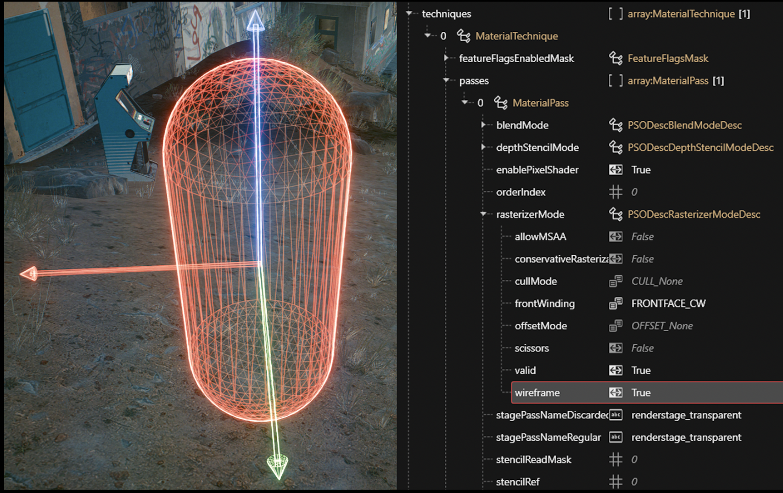
Task: Expand the depthStencilMode node
Action: click(x=483, y=147)
